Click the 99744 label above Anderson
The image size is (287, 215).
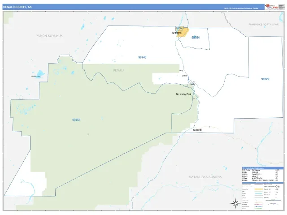179,28
